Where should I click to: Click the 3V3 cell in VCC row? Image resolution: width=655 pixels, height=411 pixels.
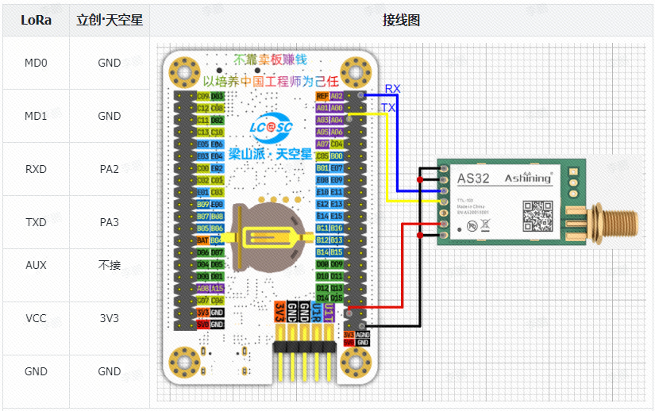[x=109, y=318]
